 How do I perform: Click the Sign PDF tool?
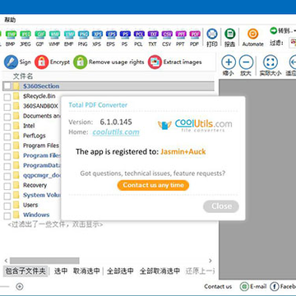click(x=17, y=62)
